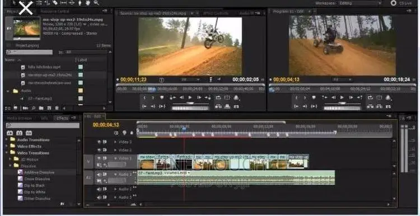
Task: Expand the Video Effects folder
Action: click(7, 146)
